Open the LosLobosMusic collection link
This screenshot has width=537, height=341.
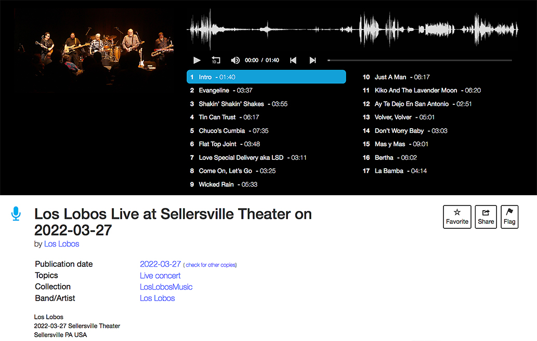(166, 287)
